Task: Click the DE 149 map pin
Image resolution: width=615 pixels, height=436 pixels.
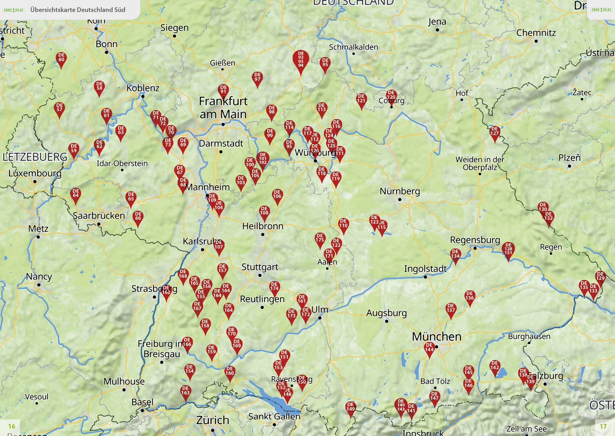Action: tap(350, 408)
